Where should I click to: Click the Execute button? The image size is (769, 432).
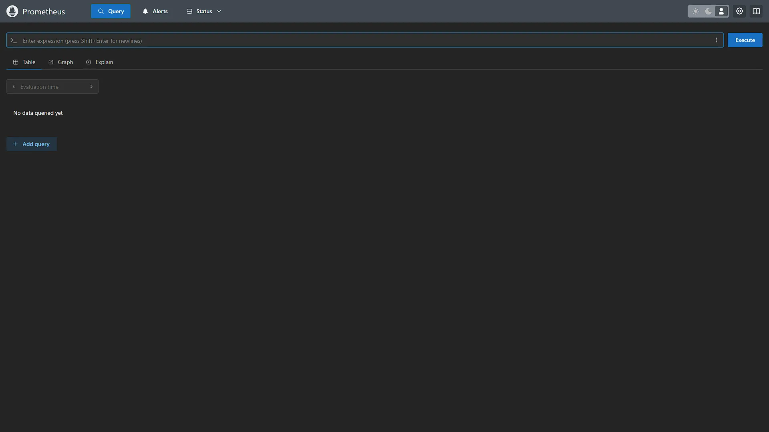click(745, 40)
